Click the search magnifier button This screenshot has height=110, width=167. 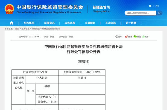pyautogui.click(x=159, y=13)
